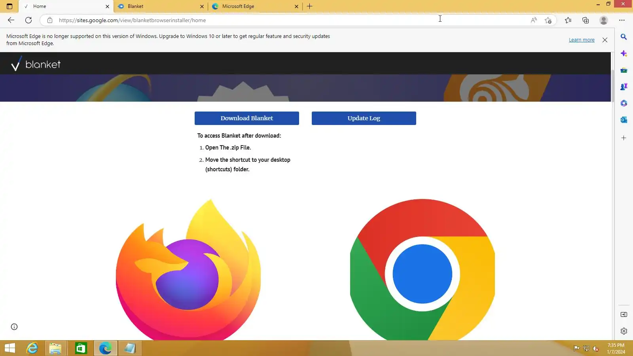Image resolution: width=633 pixels, height=356 pixels.
Task: Dismiss the Edge unsupported notification bar
Action: tap(605, 40)
